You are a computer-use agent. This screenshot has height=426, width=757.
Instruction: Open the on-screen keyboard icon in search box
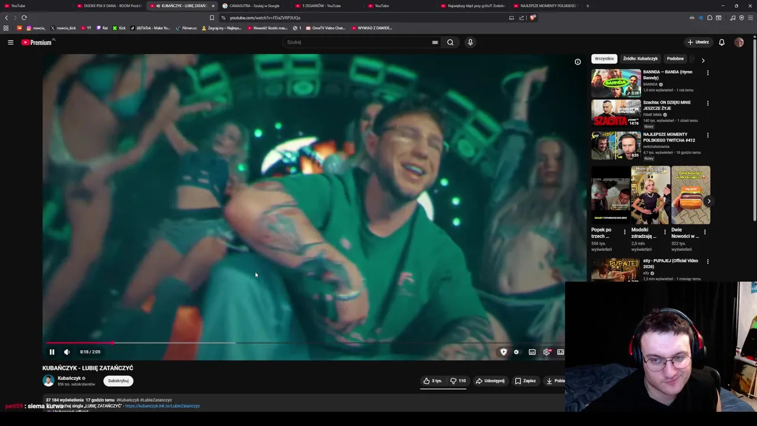coord(435,42)
